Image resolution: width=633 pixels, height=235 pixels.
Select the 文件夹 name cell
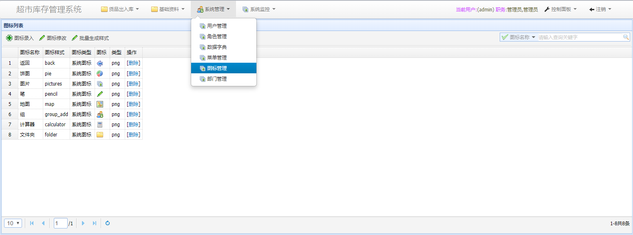[x=30, y=135]
